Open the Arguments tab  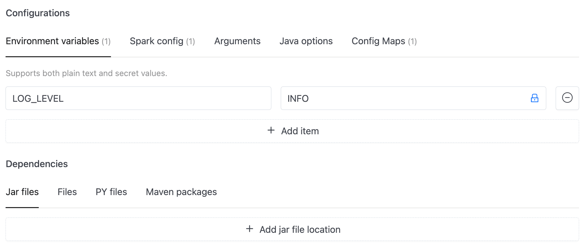click(x=237, y=41)
